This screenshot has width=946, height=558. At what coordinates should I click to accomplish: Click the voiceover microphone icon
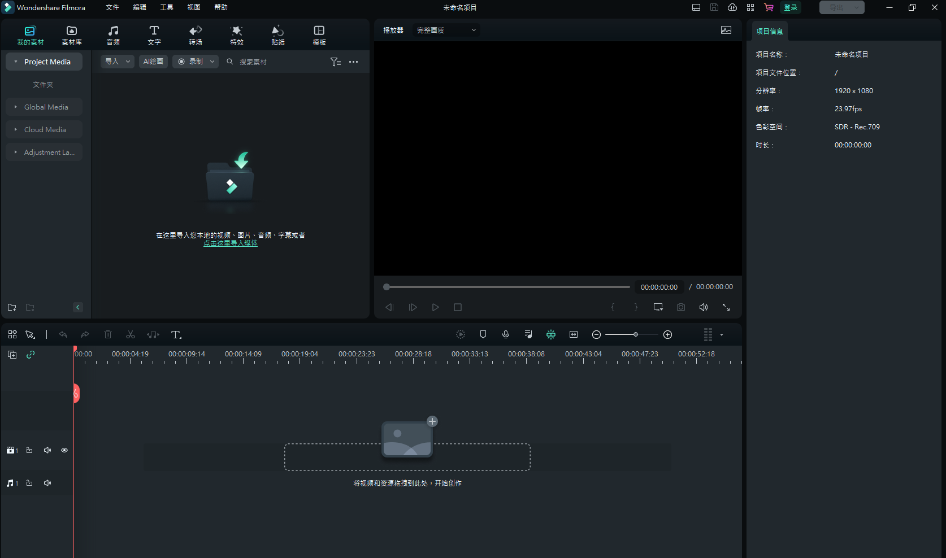coord(506,334)
